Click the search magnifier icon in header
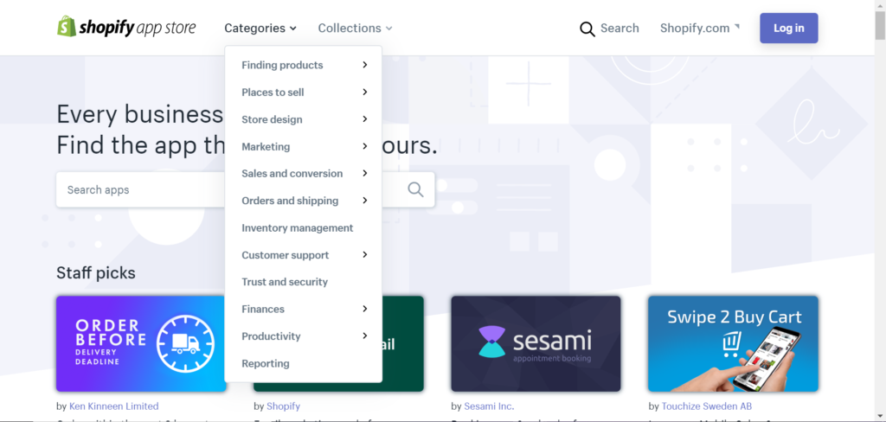Screen dimensions: 886x422 click(587, 29)
